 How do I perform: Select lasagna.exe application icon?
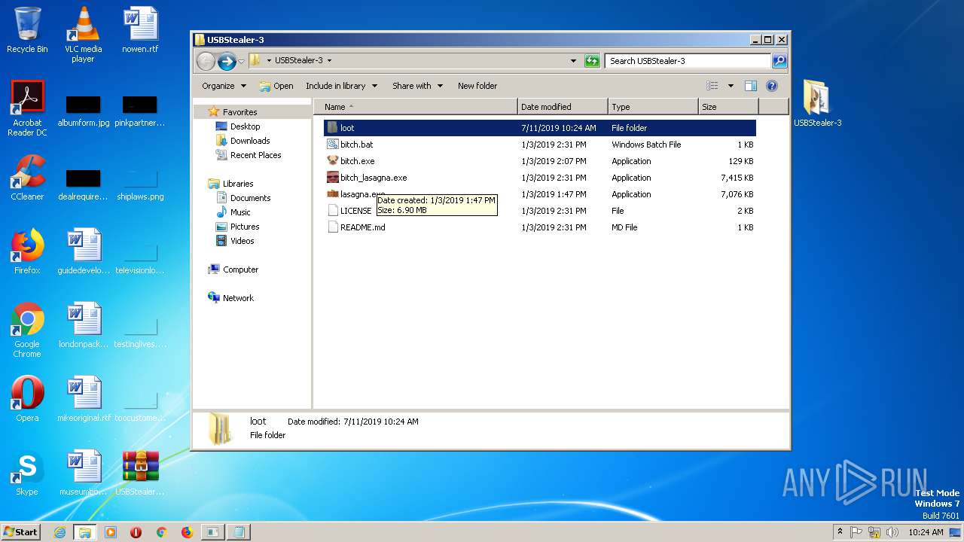click(x=332, y=194)
